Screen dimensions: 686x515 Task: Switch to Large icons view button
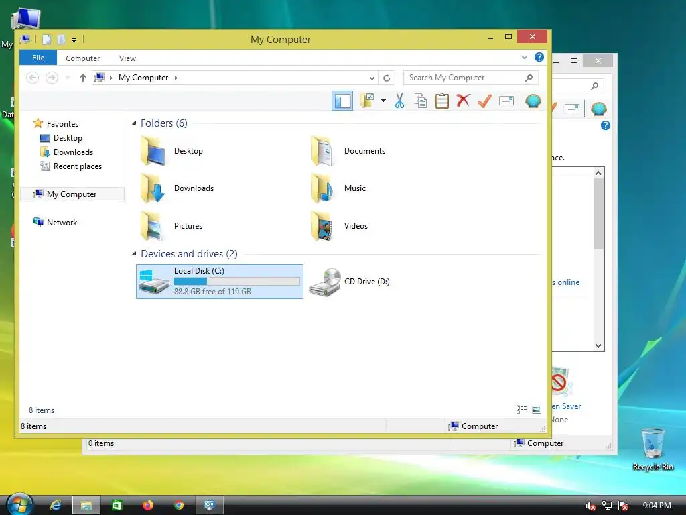click(537, 410)
